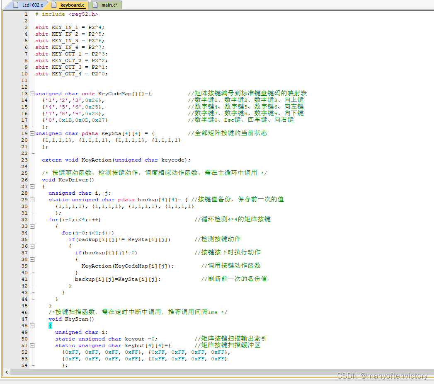Collapse the KeyDriver function body fold
Viewport: 434px width, 384px height.
(x=32, y=186)
